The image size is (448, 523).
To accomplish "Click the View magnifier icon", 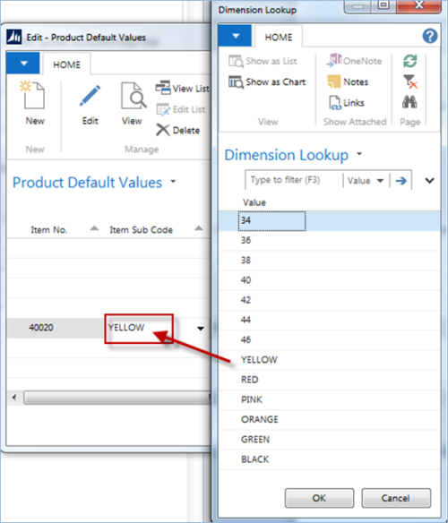I will coord(134,96).
